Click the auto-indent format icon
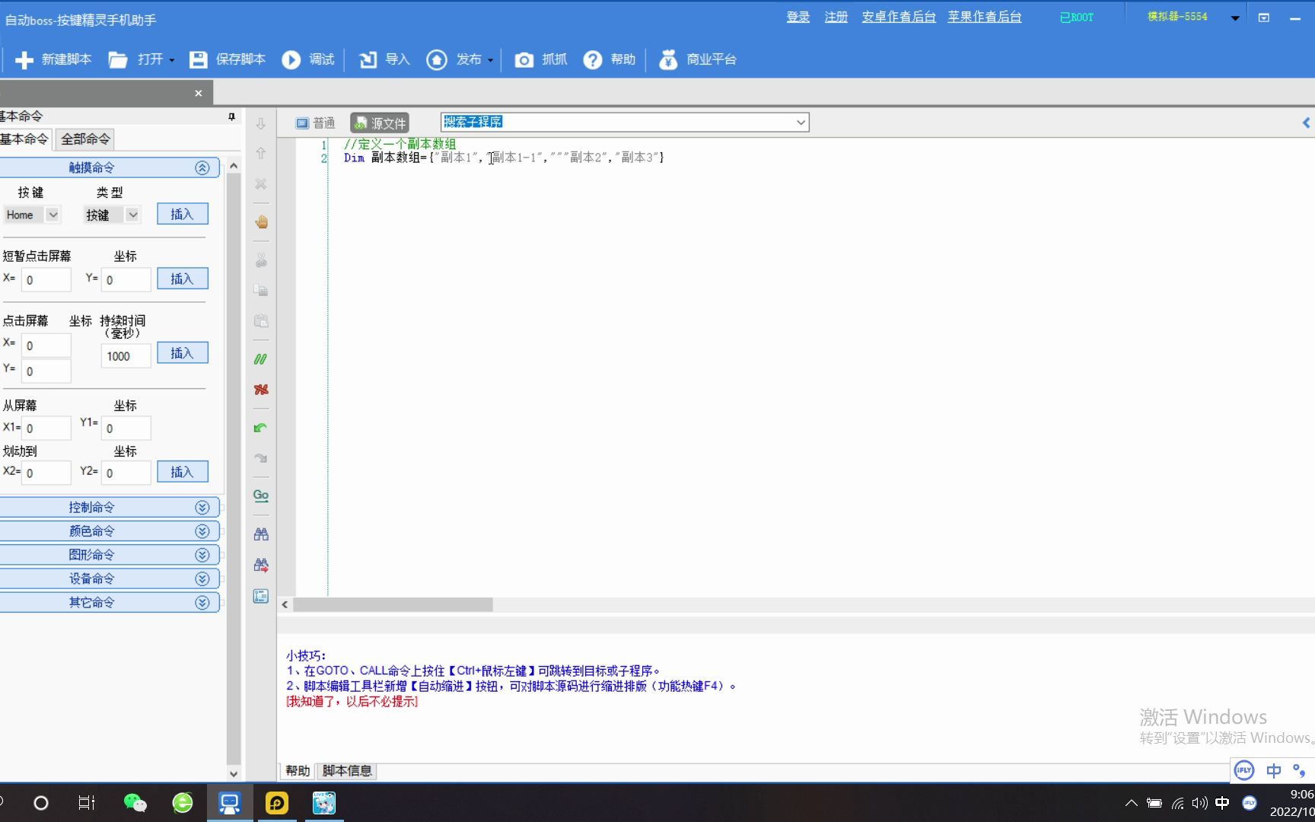 pyautogui.click(x=261, y=596)
